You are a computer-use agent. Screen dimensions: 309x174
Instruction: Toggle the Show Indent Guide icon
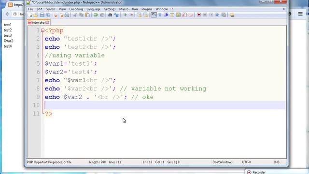(166, 15)
